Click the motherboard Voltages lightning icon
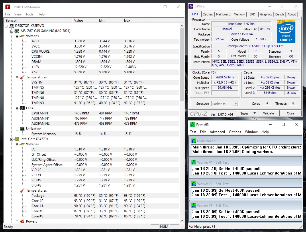 tap(22, 36)
